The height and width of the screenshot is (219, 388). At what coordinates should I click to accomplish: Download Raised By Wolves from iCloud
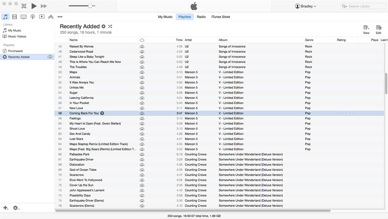(x=142, y=47)
